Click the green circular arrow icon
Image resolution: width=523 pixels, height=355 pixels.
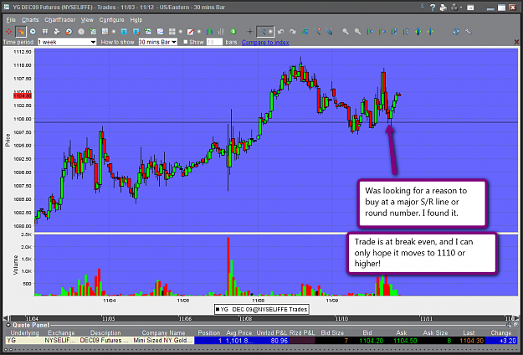click(x=233, y=32)
